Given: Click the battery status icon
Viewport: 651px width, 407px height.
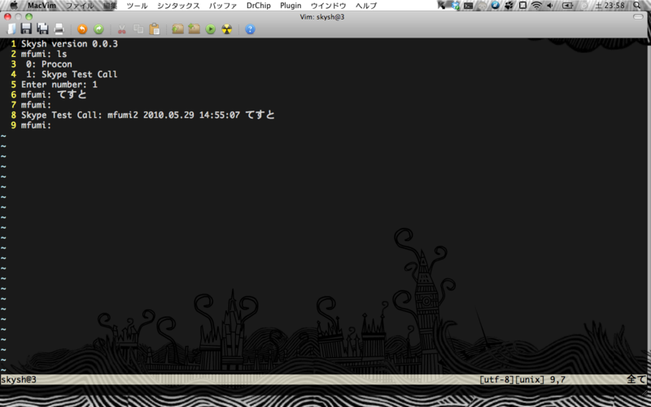Looking at the screenshot, I should tap(567, 6).
